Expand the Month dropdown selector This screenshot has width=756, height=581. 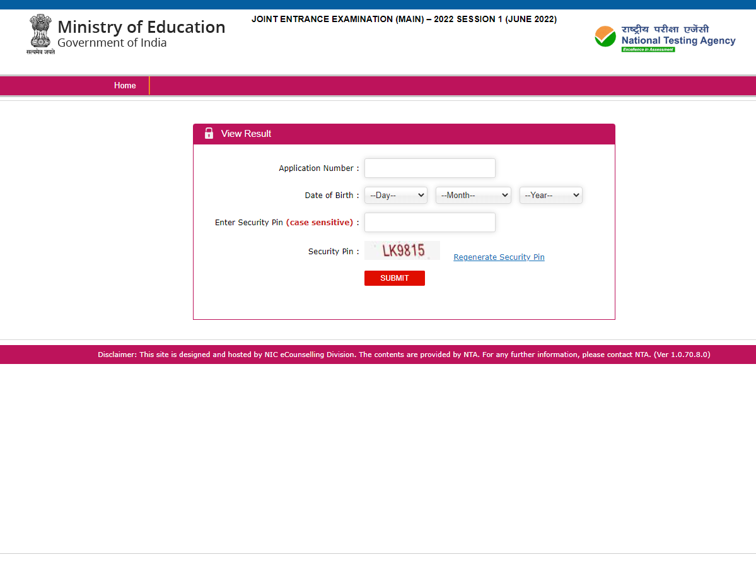click(x=473, y=196)
